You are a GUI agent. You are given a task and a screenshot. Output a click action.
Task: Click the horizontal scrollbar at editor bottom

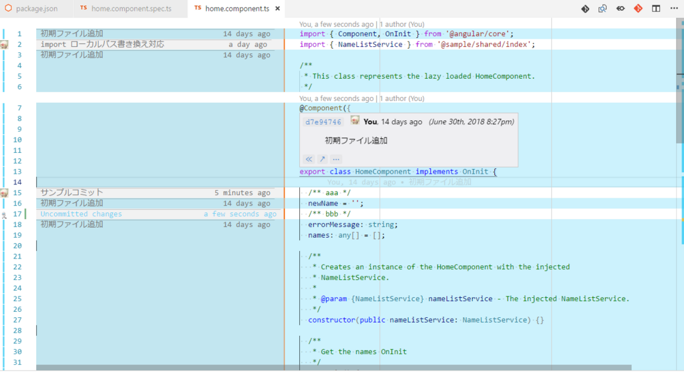point(334,367)
